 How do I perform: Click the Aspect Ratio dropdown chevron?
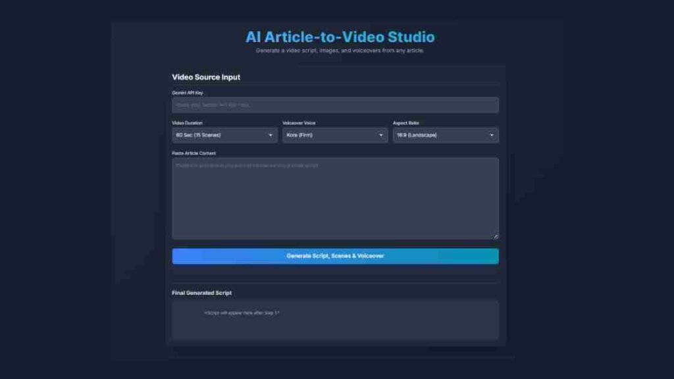pyautogui.click(x=492, y=135)
